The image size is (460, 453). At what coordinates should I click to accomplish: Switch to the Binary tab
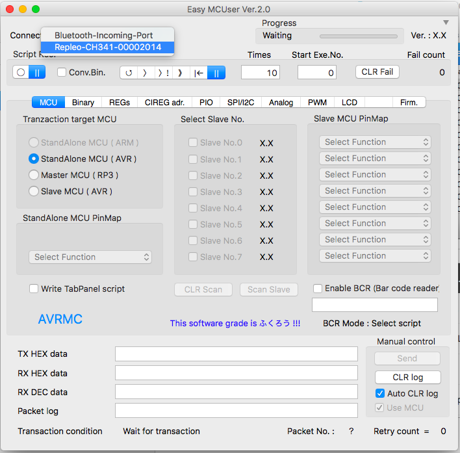(x=83, y=103)
